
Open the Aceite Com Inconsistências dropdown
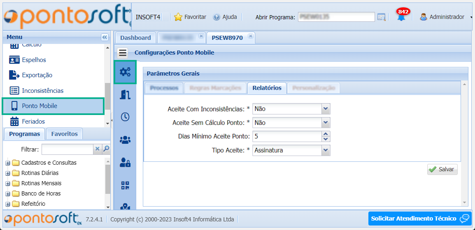click(326, 109)
